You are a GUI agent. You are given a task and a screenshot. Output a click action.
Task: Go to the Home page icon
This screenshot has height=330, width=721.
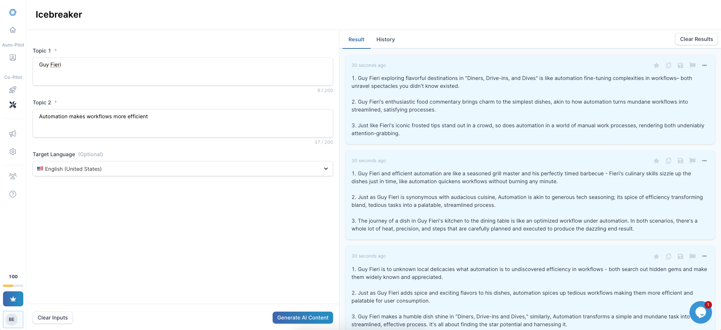point(13,30)
